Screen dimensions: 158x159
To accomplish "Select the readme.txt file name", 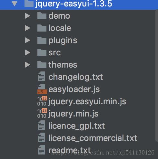I will pos(70,150).
